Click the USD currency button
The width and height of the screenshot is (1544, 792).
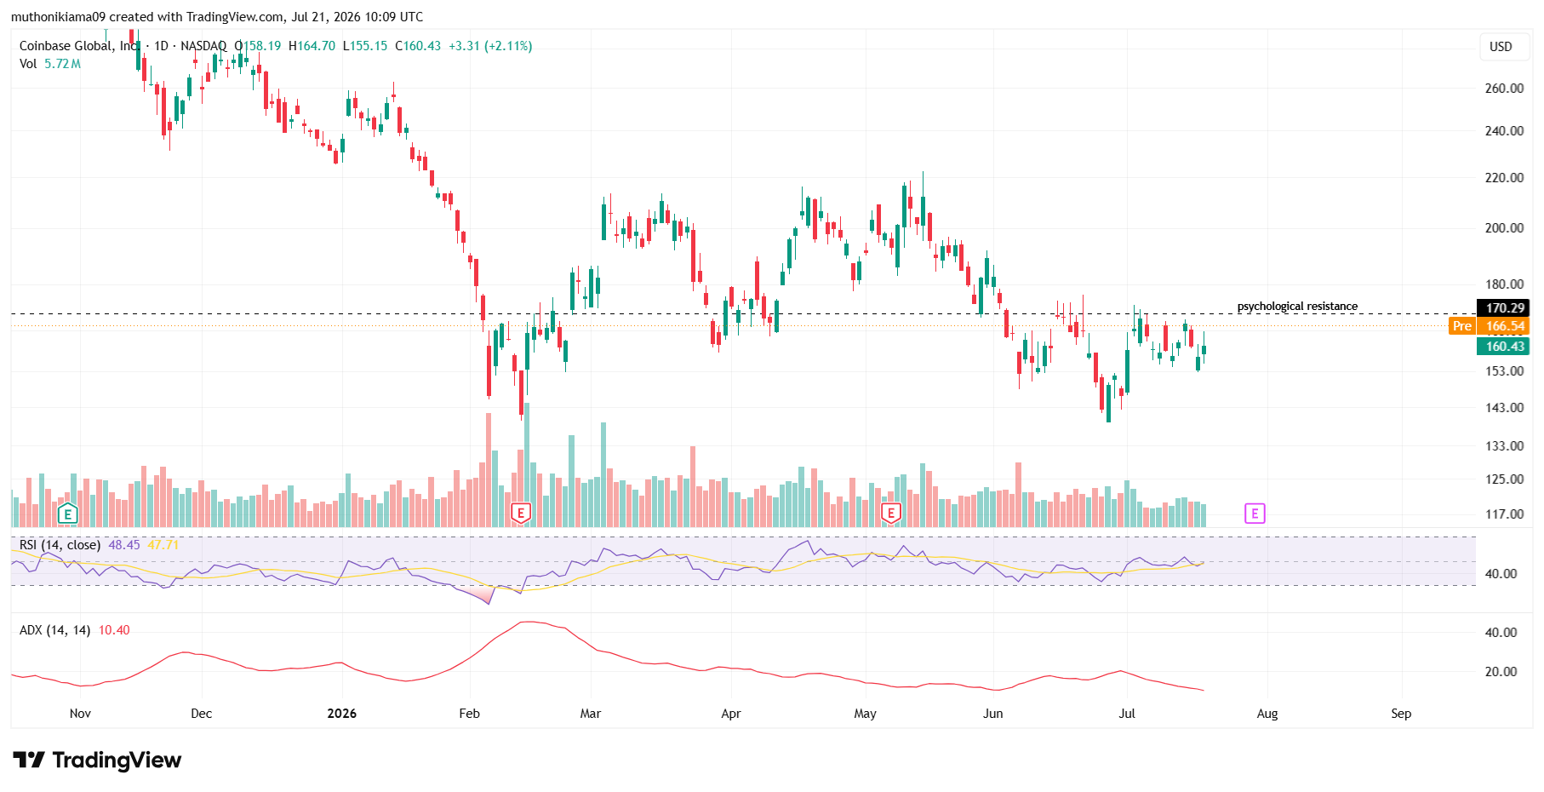point(1501,47)
